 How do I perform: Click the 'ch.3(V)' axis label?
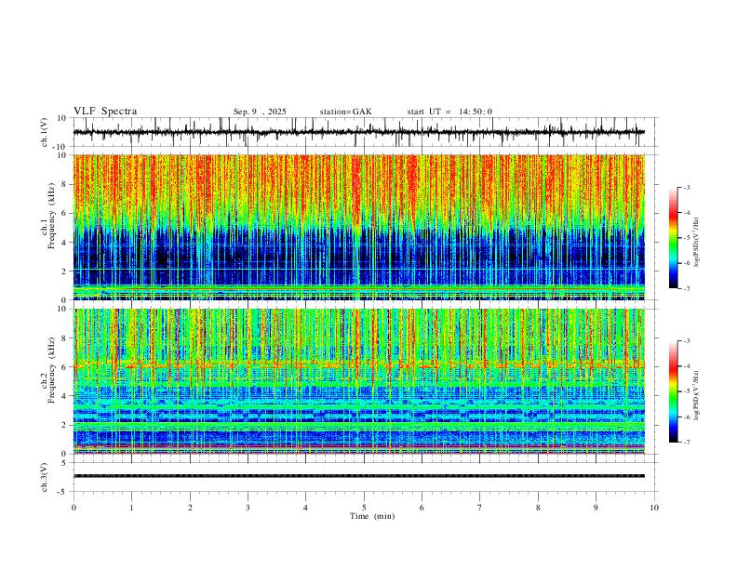pyautogui.click(x=45, y=478)
